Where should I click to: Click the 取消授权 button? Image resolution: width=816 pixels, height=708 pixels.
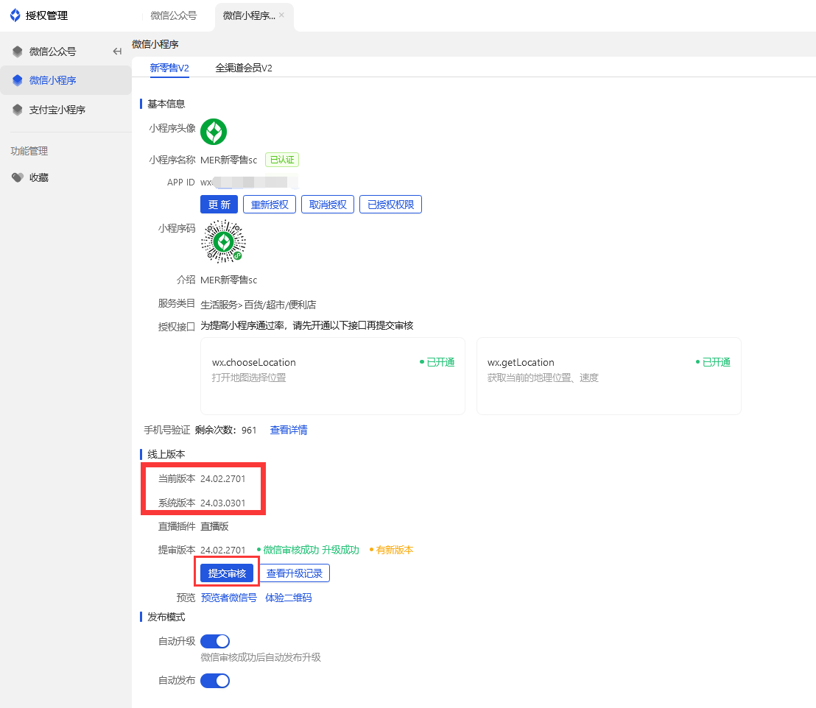(328, 205)
